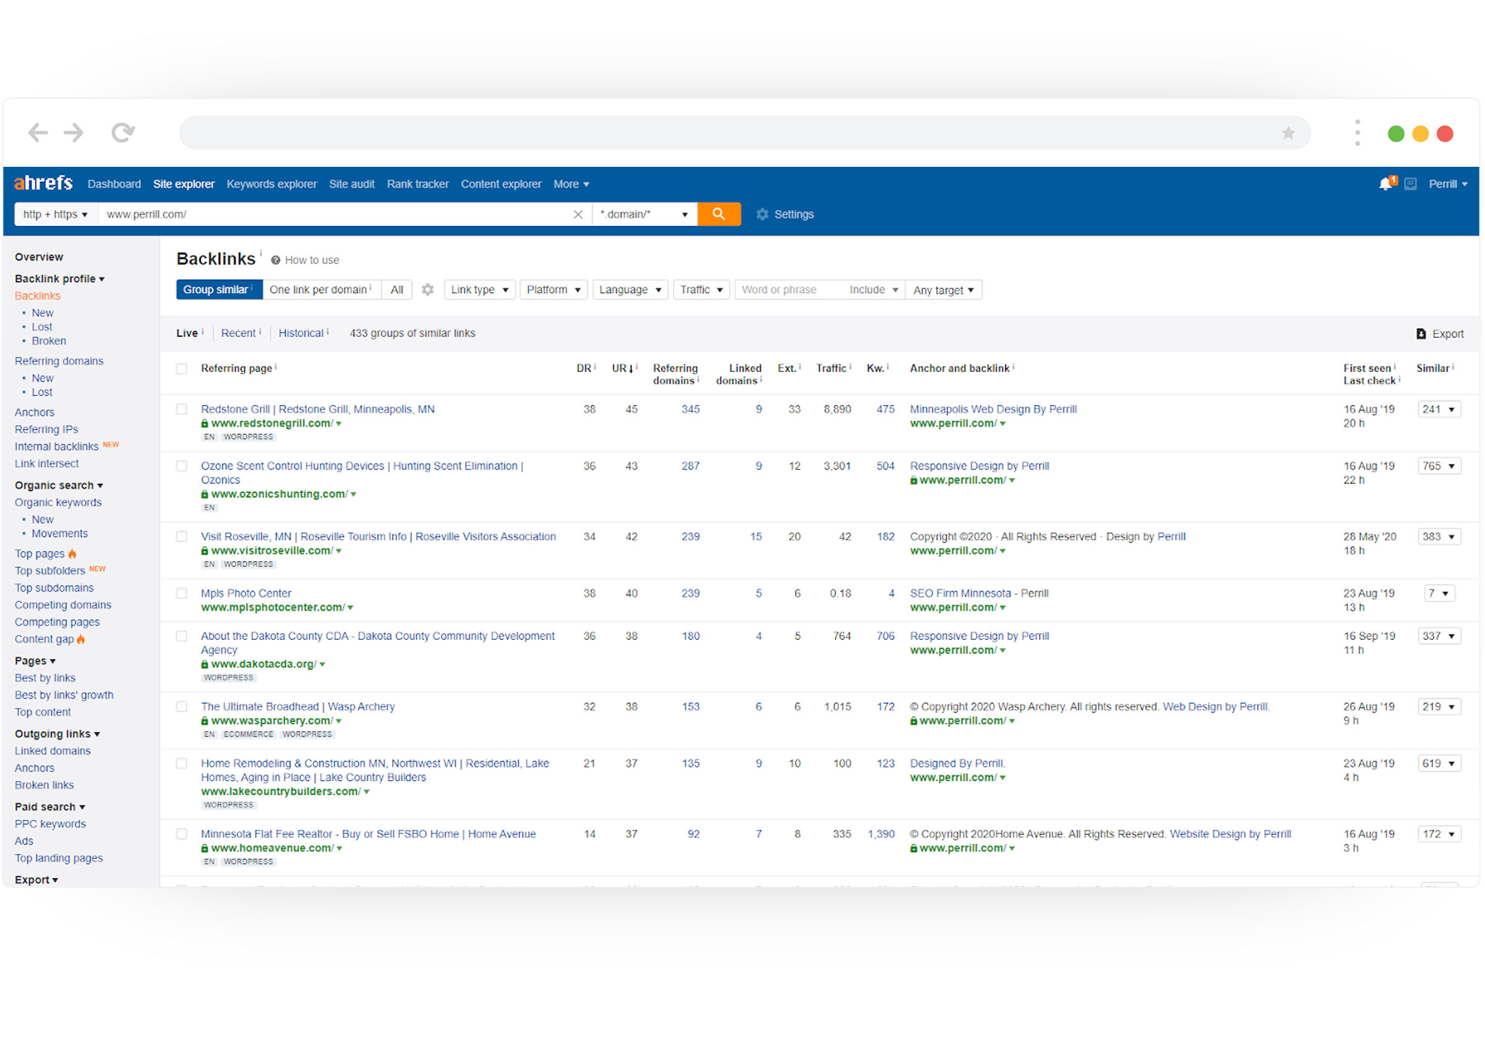
Task: Open Mpls Photo Center referring page
Action: pyautogui.click(x=246, y=593)
